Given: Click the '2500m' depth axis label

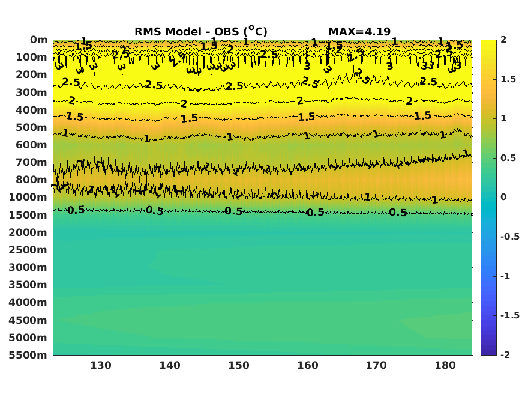Looking at the screenshot, I should 28,250.
